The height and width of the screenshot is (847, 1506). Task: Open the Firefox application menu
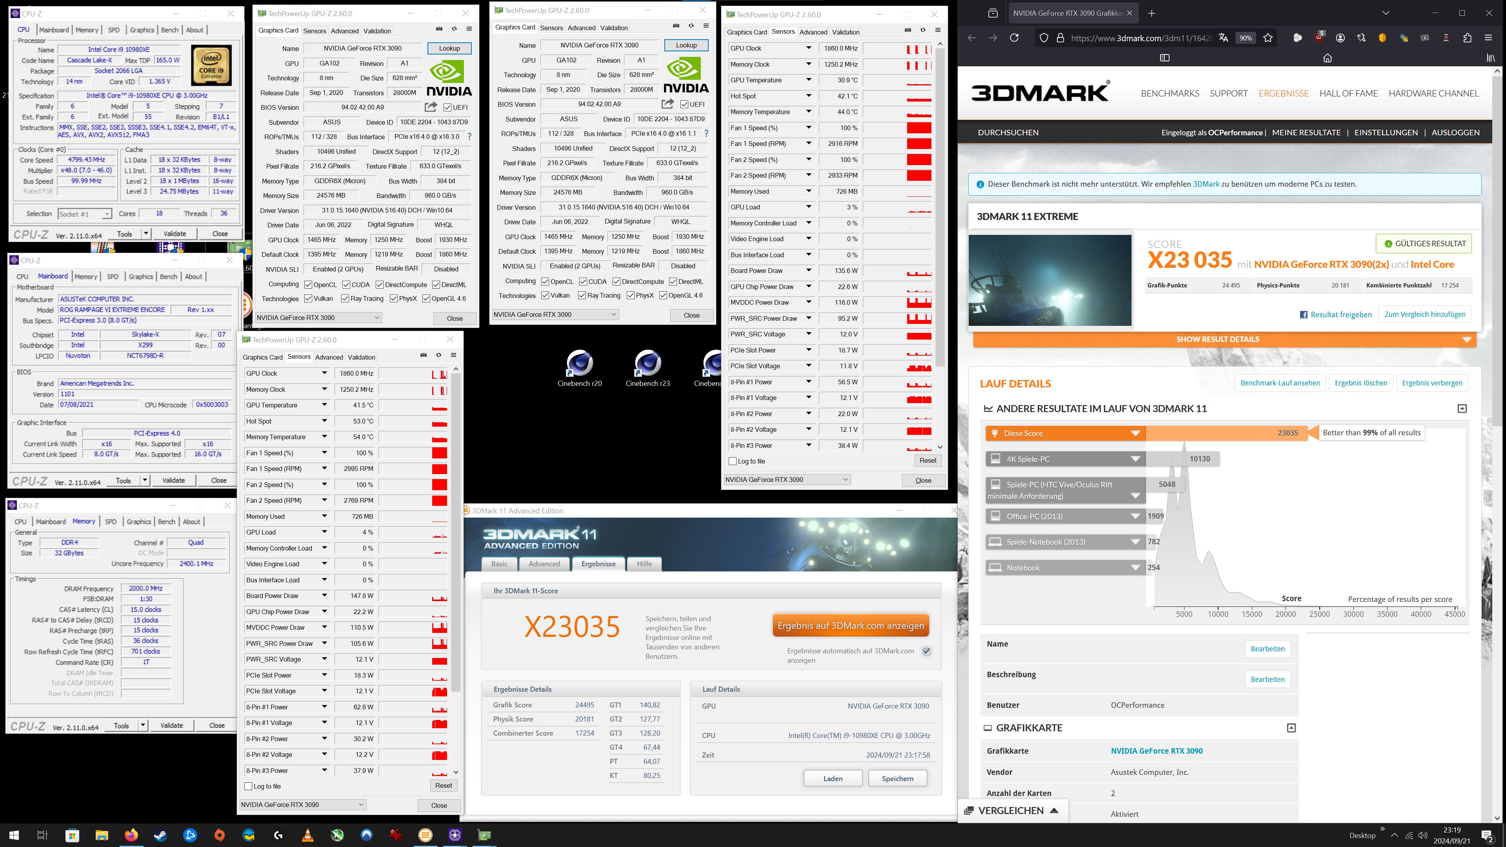[1488, 38]
